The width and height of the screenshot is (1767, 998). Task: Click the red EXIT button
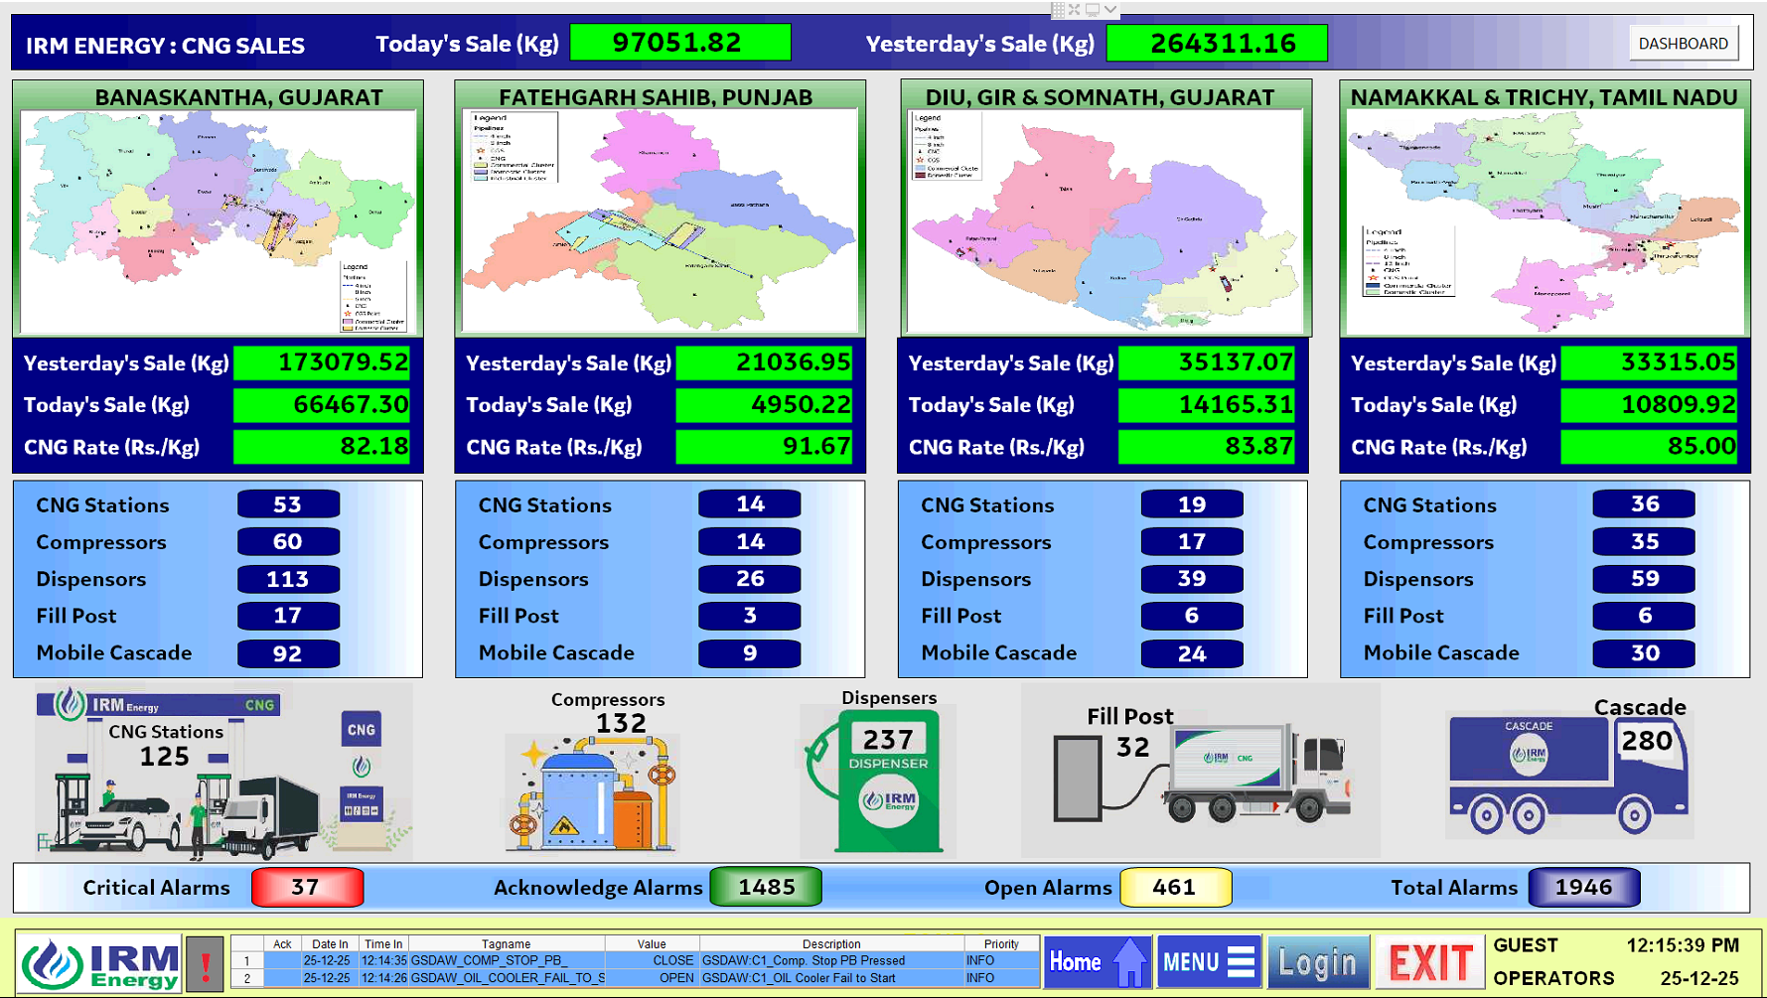[1429, 962]
